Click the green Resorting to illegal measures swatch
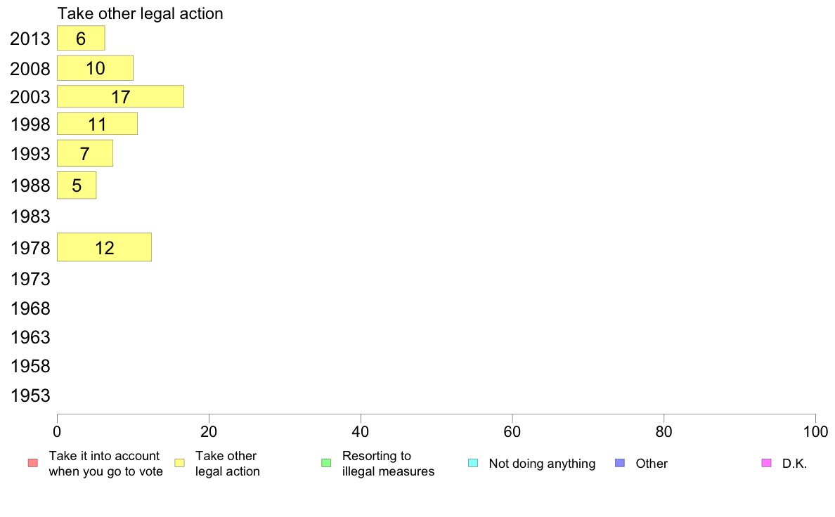The width and height of the screenshot is (835, 517). point(326,463)
